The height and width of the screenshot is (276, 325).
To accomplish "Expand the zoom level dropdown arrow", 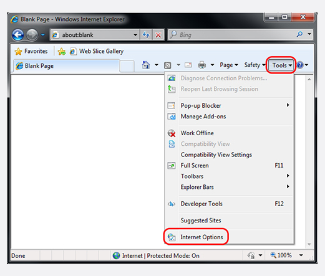I will click(x=301, y=255).
